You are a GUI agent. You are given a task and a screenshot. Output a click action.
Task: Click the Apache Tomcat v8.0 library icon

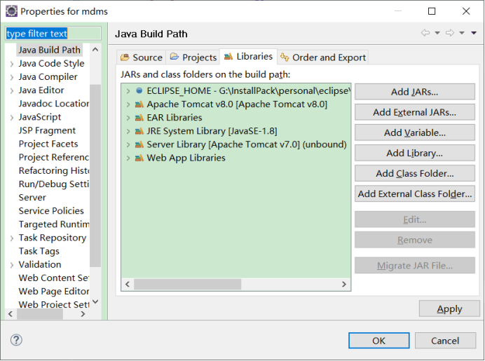[139, 104]
